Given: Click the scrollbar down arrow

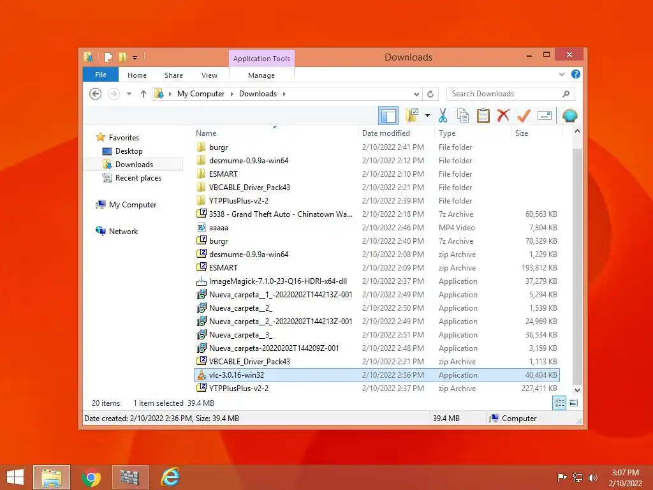Looking at the screenshot, I should click(x=577, y=390).
